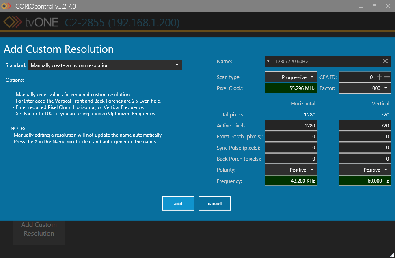Increase CEA ID with the plus icon
395x258 pixels.
[380, 77]
